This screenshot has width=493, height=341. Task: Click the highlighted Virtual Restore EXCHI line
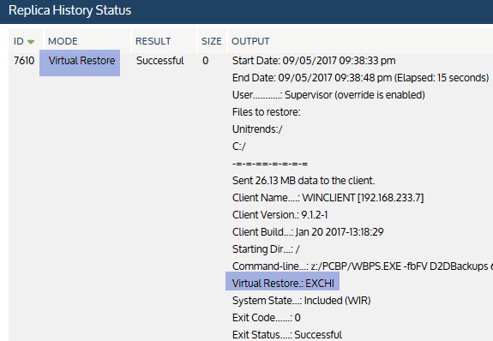[x=282, y=281]
